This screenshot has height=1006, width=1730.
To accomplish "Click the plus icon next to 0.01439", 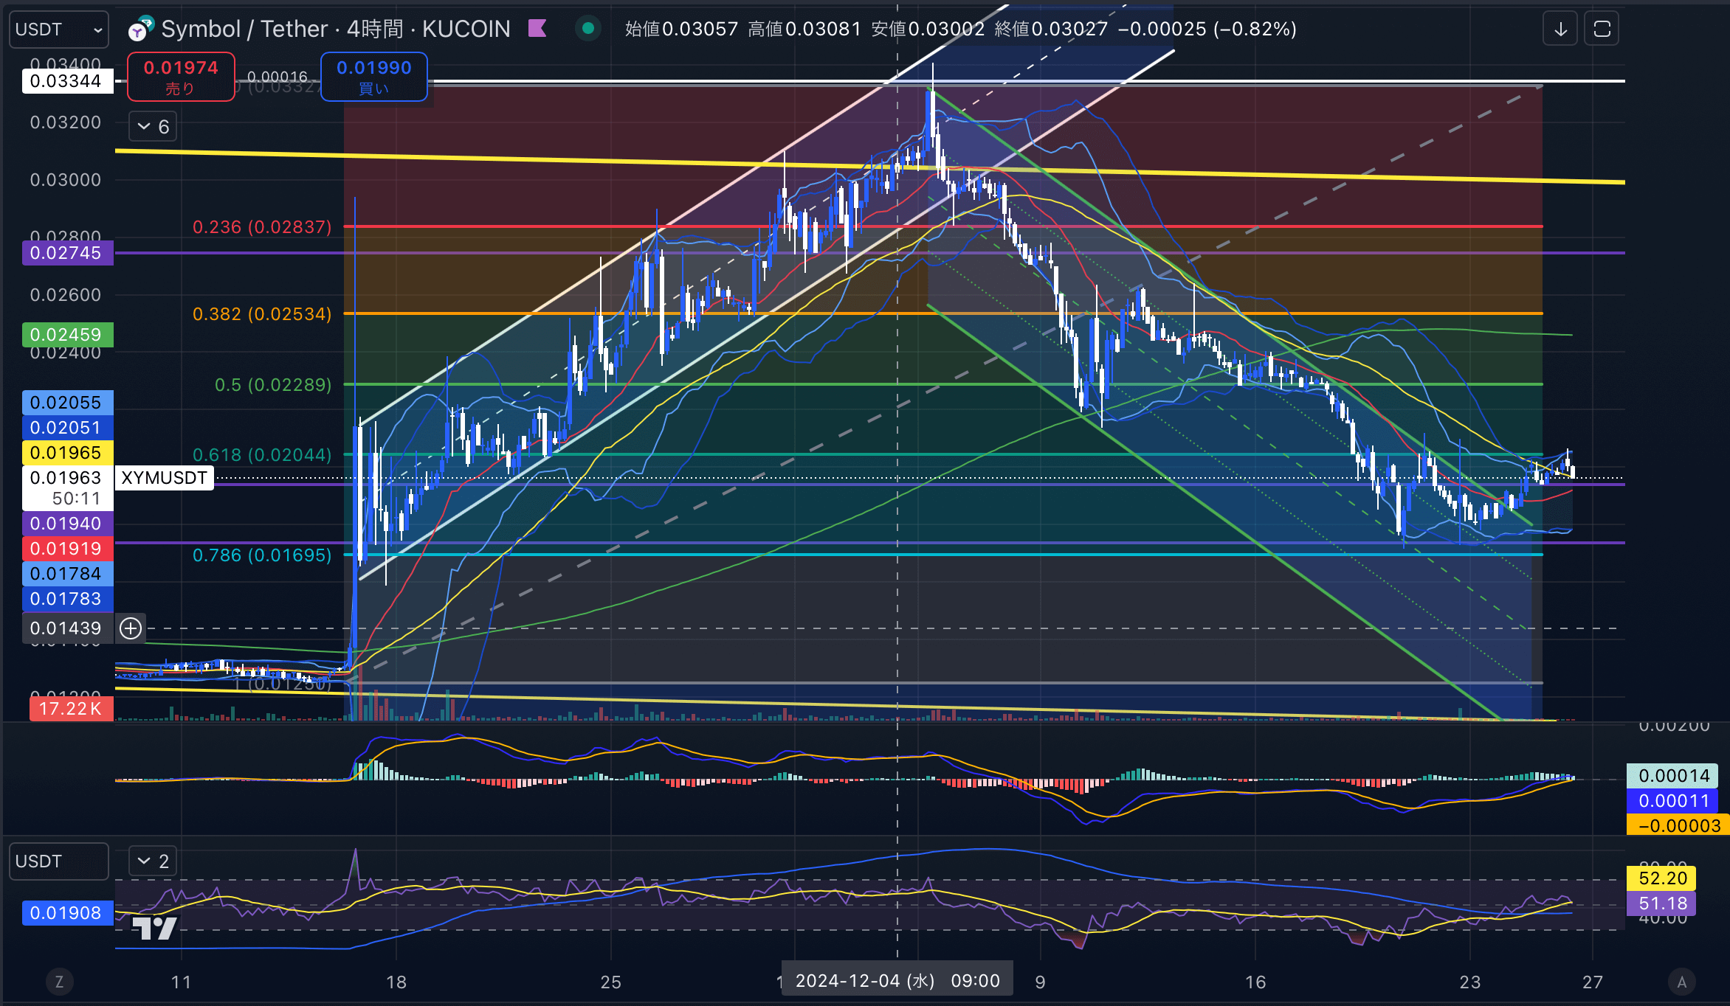I will coord(131,628).
